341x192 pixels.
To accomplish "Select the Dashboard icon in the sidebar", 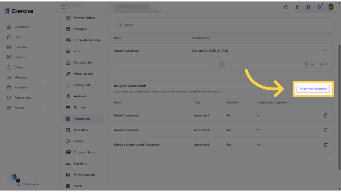I will pos(9,27).
